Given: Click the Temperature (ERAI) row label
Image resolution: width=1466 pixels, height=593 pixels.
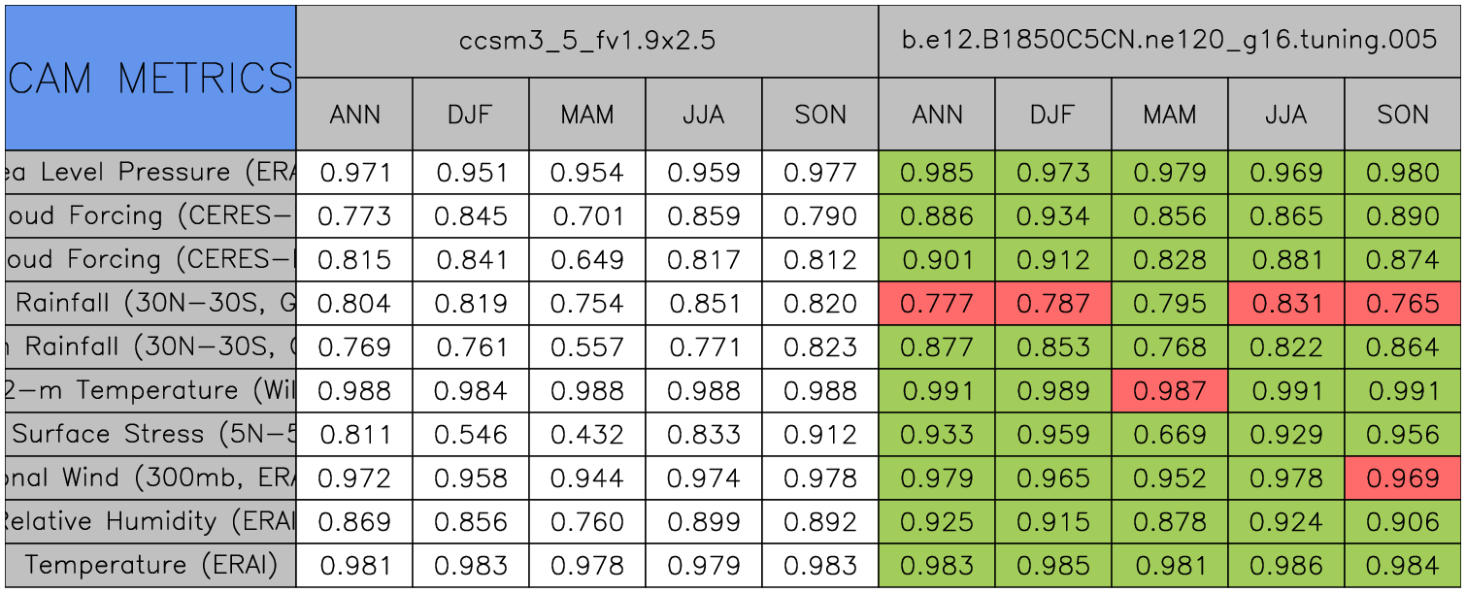Looking at the screenshot, I should pos(150,565).
